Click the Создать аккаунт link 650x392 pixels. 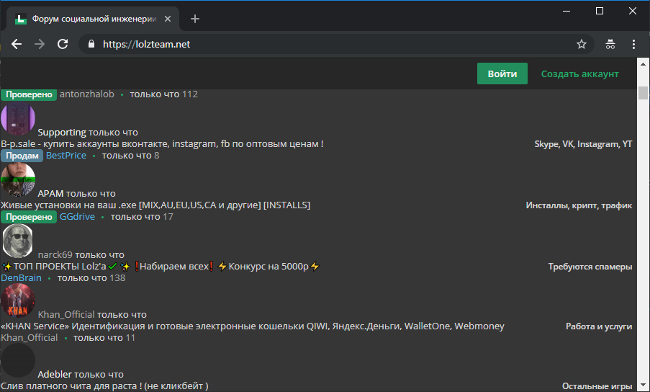coord(579,73)
